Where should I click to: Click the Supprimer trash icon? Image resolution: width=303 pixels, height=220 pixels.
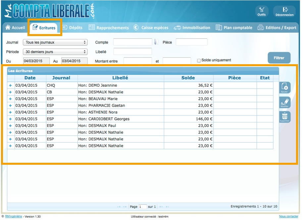pyautogui.click(x=284, y=117)
